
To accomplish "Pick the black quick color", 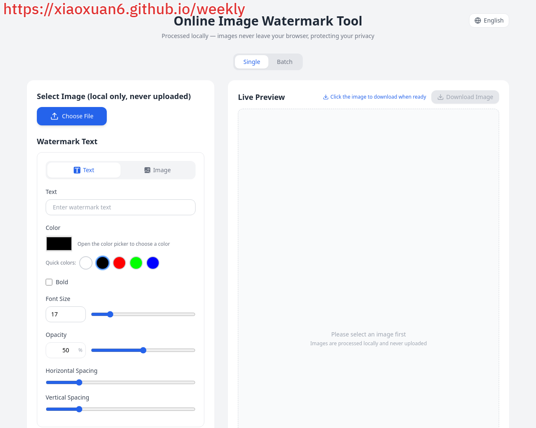I will tap(103, 263).
